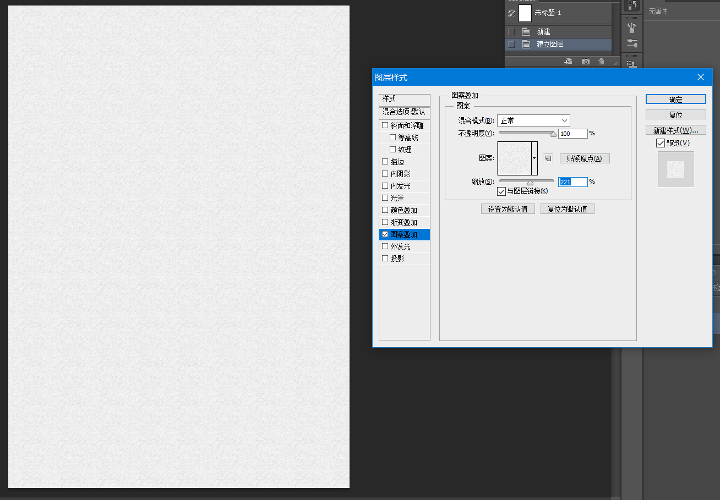The height and width of the screenshot is (500, 720).
Task: Set history brush source box for 建立图层
Action: click(x=511, y=45)
